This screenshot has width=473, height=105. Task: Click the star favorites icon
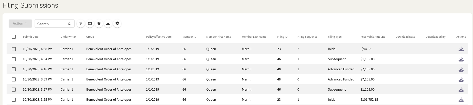tap(99, 24)
